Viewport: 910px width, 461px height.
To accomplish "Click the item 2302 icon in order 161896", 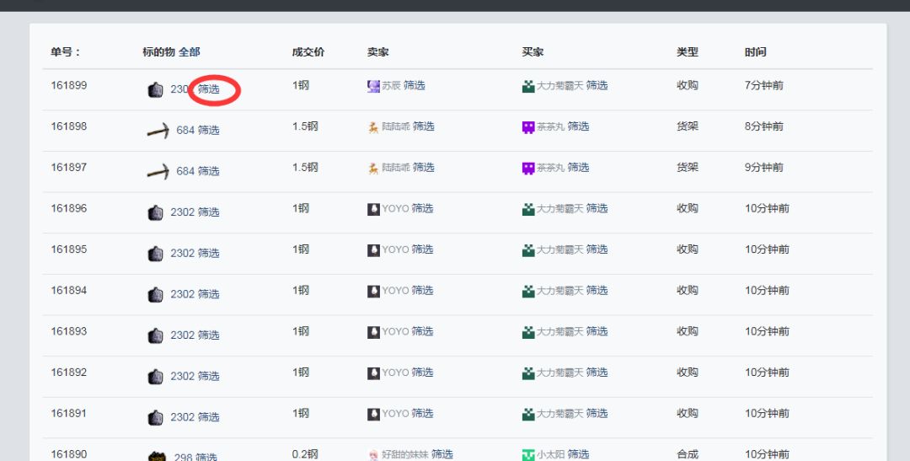I will point(155,212).
